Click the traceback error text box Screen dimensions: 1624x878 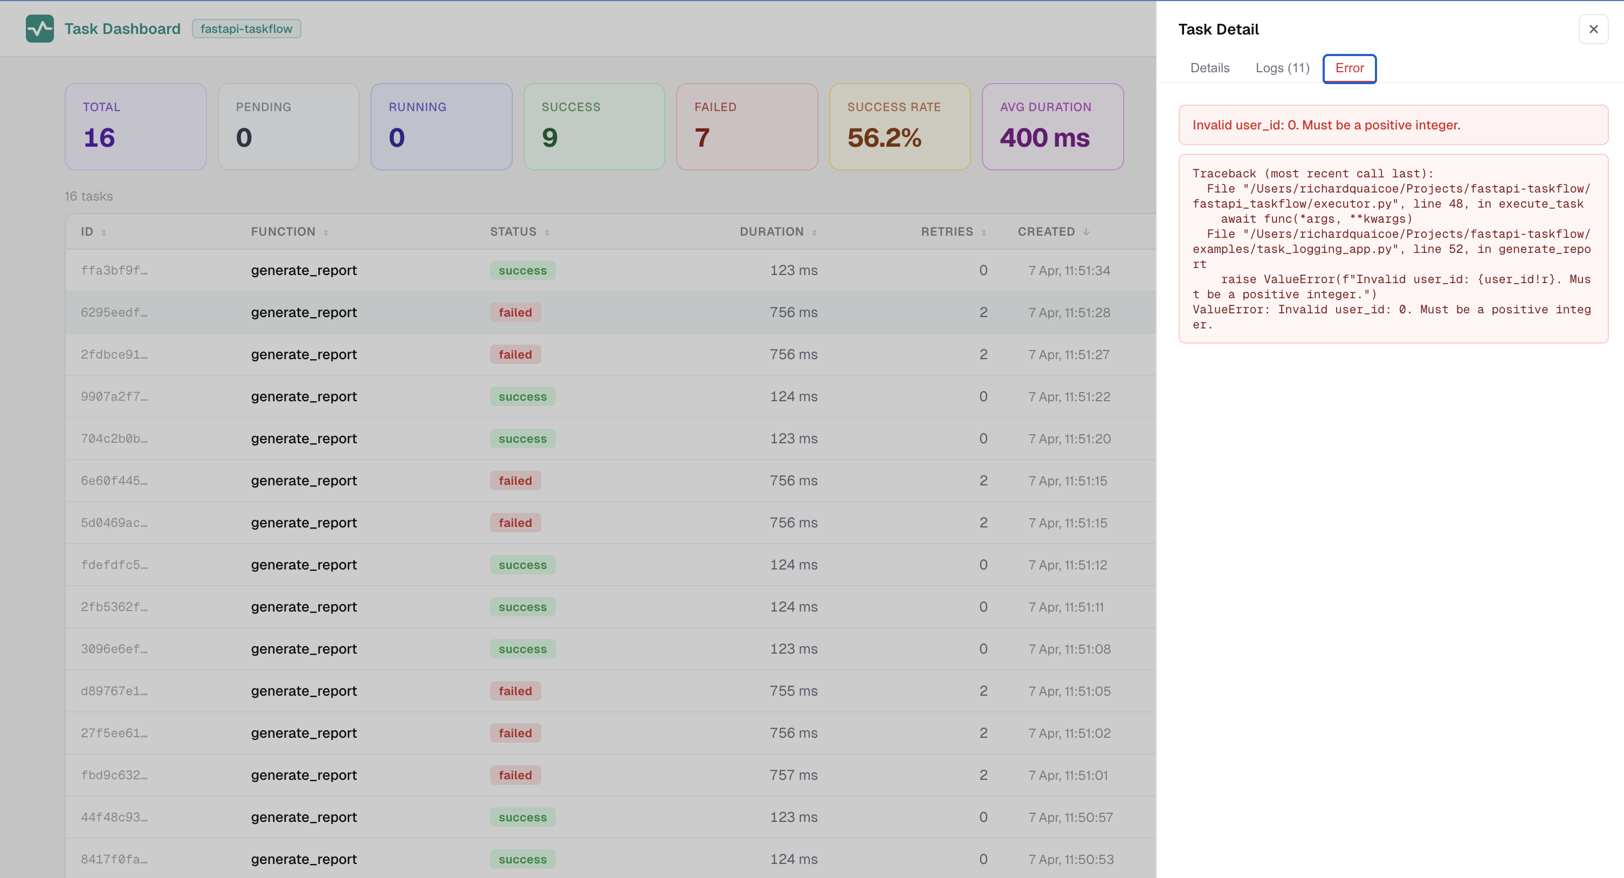(1392, 249)
